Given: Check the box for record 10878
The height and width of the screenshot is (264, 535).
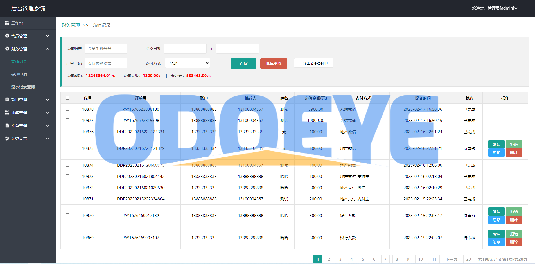Looking at the screenshot, I should [x=67, y=109].
